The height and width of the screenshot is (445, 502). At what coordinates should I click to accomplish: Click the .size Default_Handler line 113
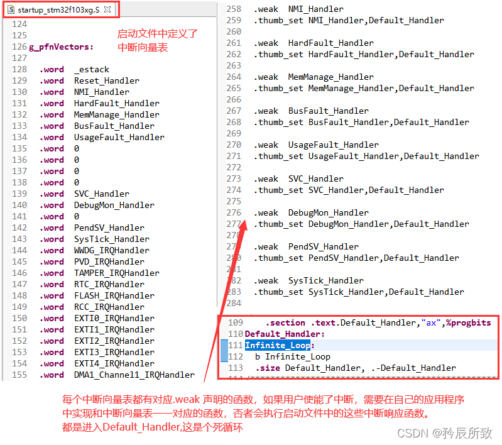[356, 368]
